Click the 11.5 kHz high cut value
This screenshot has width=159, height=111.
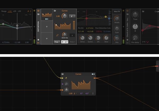pos(107,31)
